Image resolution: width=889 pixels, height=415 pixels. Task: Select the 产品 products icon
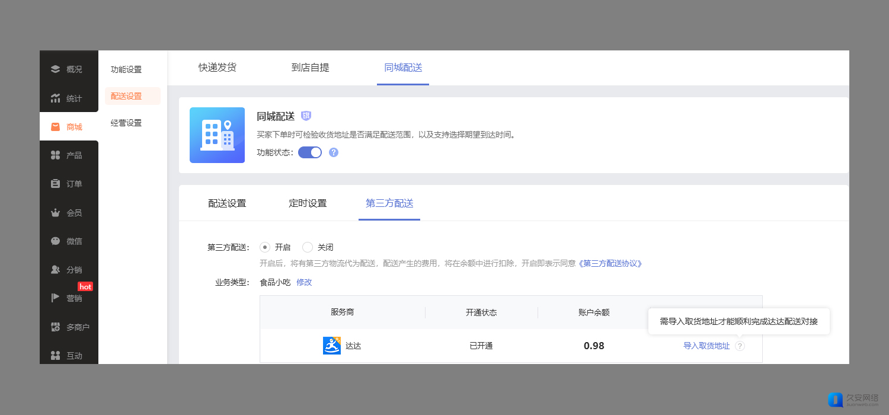(55, 155)
